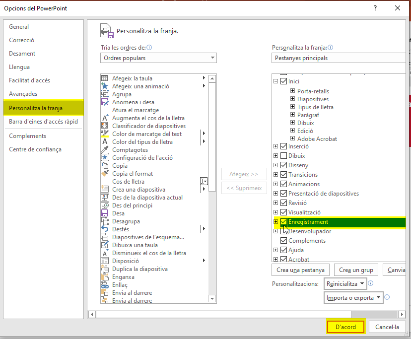
Task: Select the Comptagotes eyedropper icon
Action: coord(105,149)
